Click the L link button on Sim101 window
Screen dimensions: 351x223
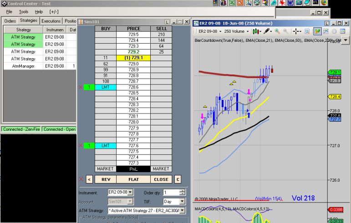point(167,22)
